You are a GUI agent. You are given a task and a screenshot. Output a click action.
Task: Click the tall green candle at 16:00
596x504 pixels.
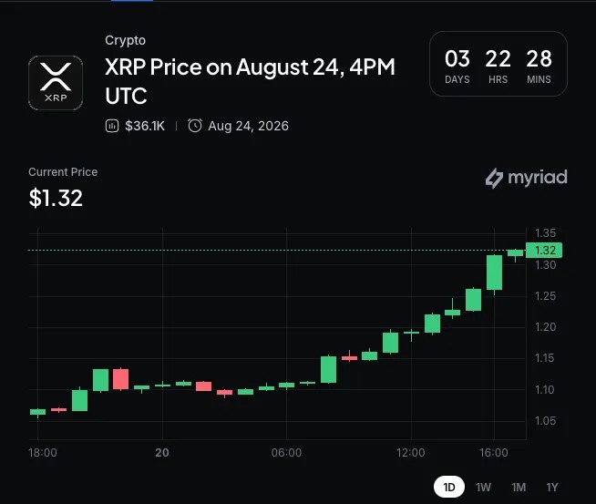coord(494,273)
